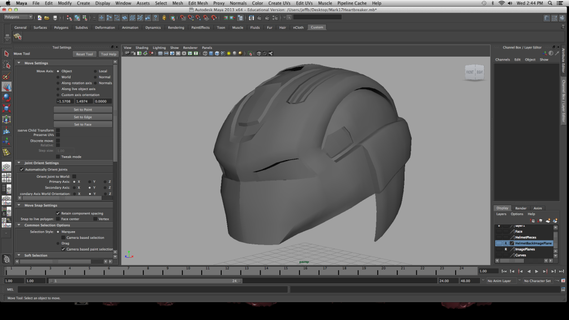The width and height of the screenshot is (569, 320).
Task: Save the current scene
Action: point(55,18)
